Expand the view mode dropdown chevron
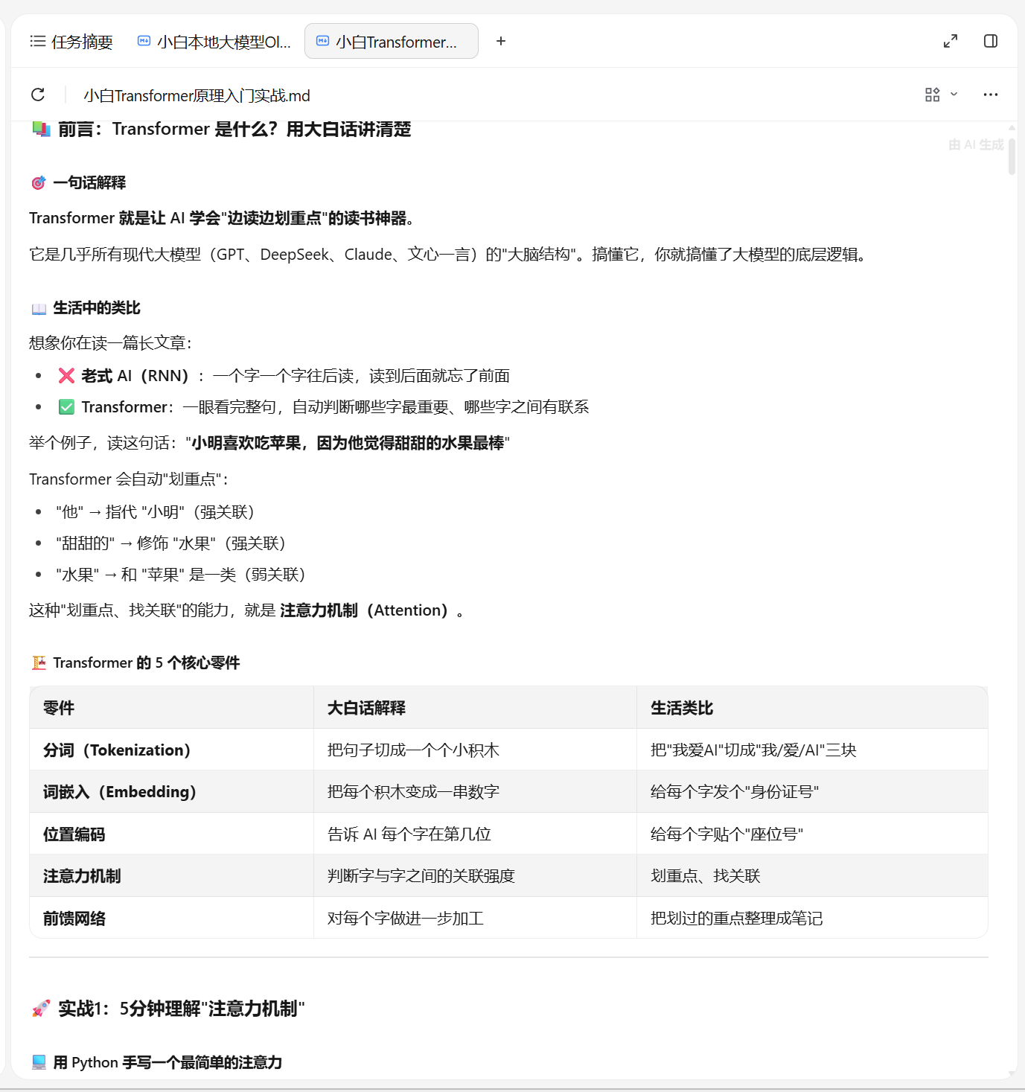This screenshot has height=1092, width=1025. coord(954,94)
